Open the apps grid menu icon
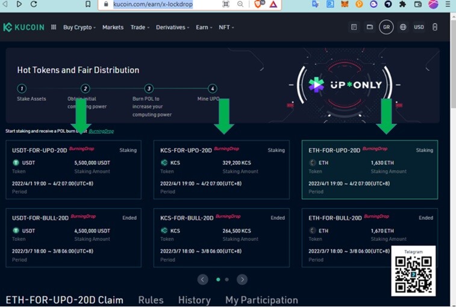Viewport: 456px width, 307px height. point(54,27)
